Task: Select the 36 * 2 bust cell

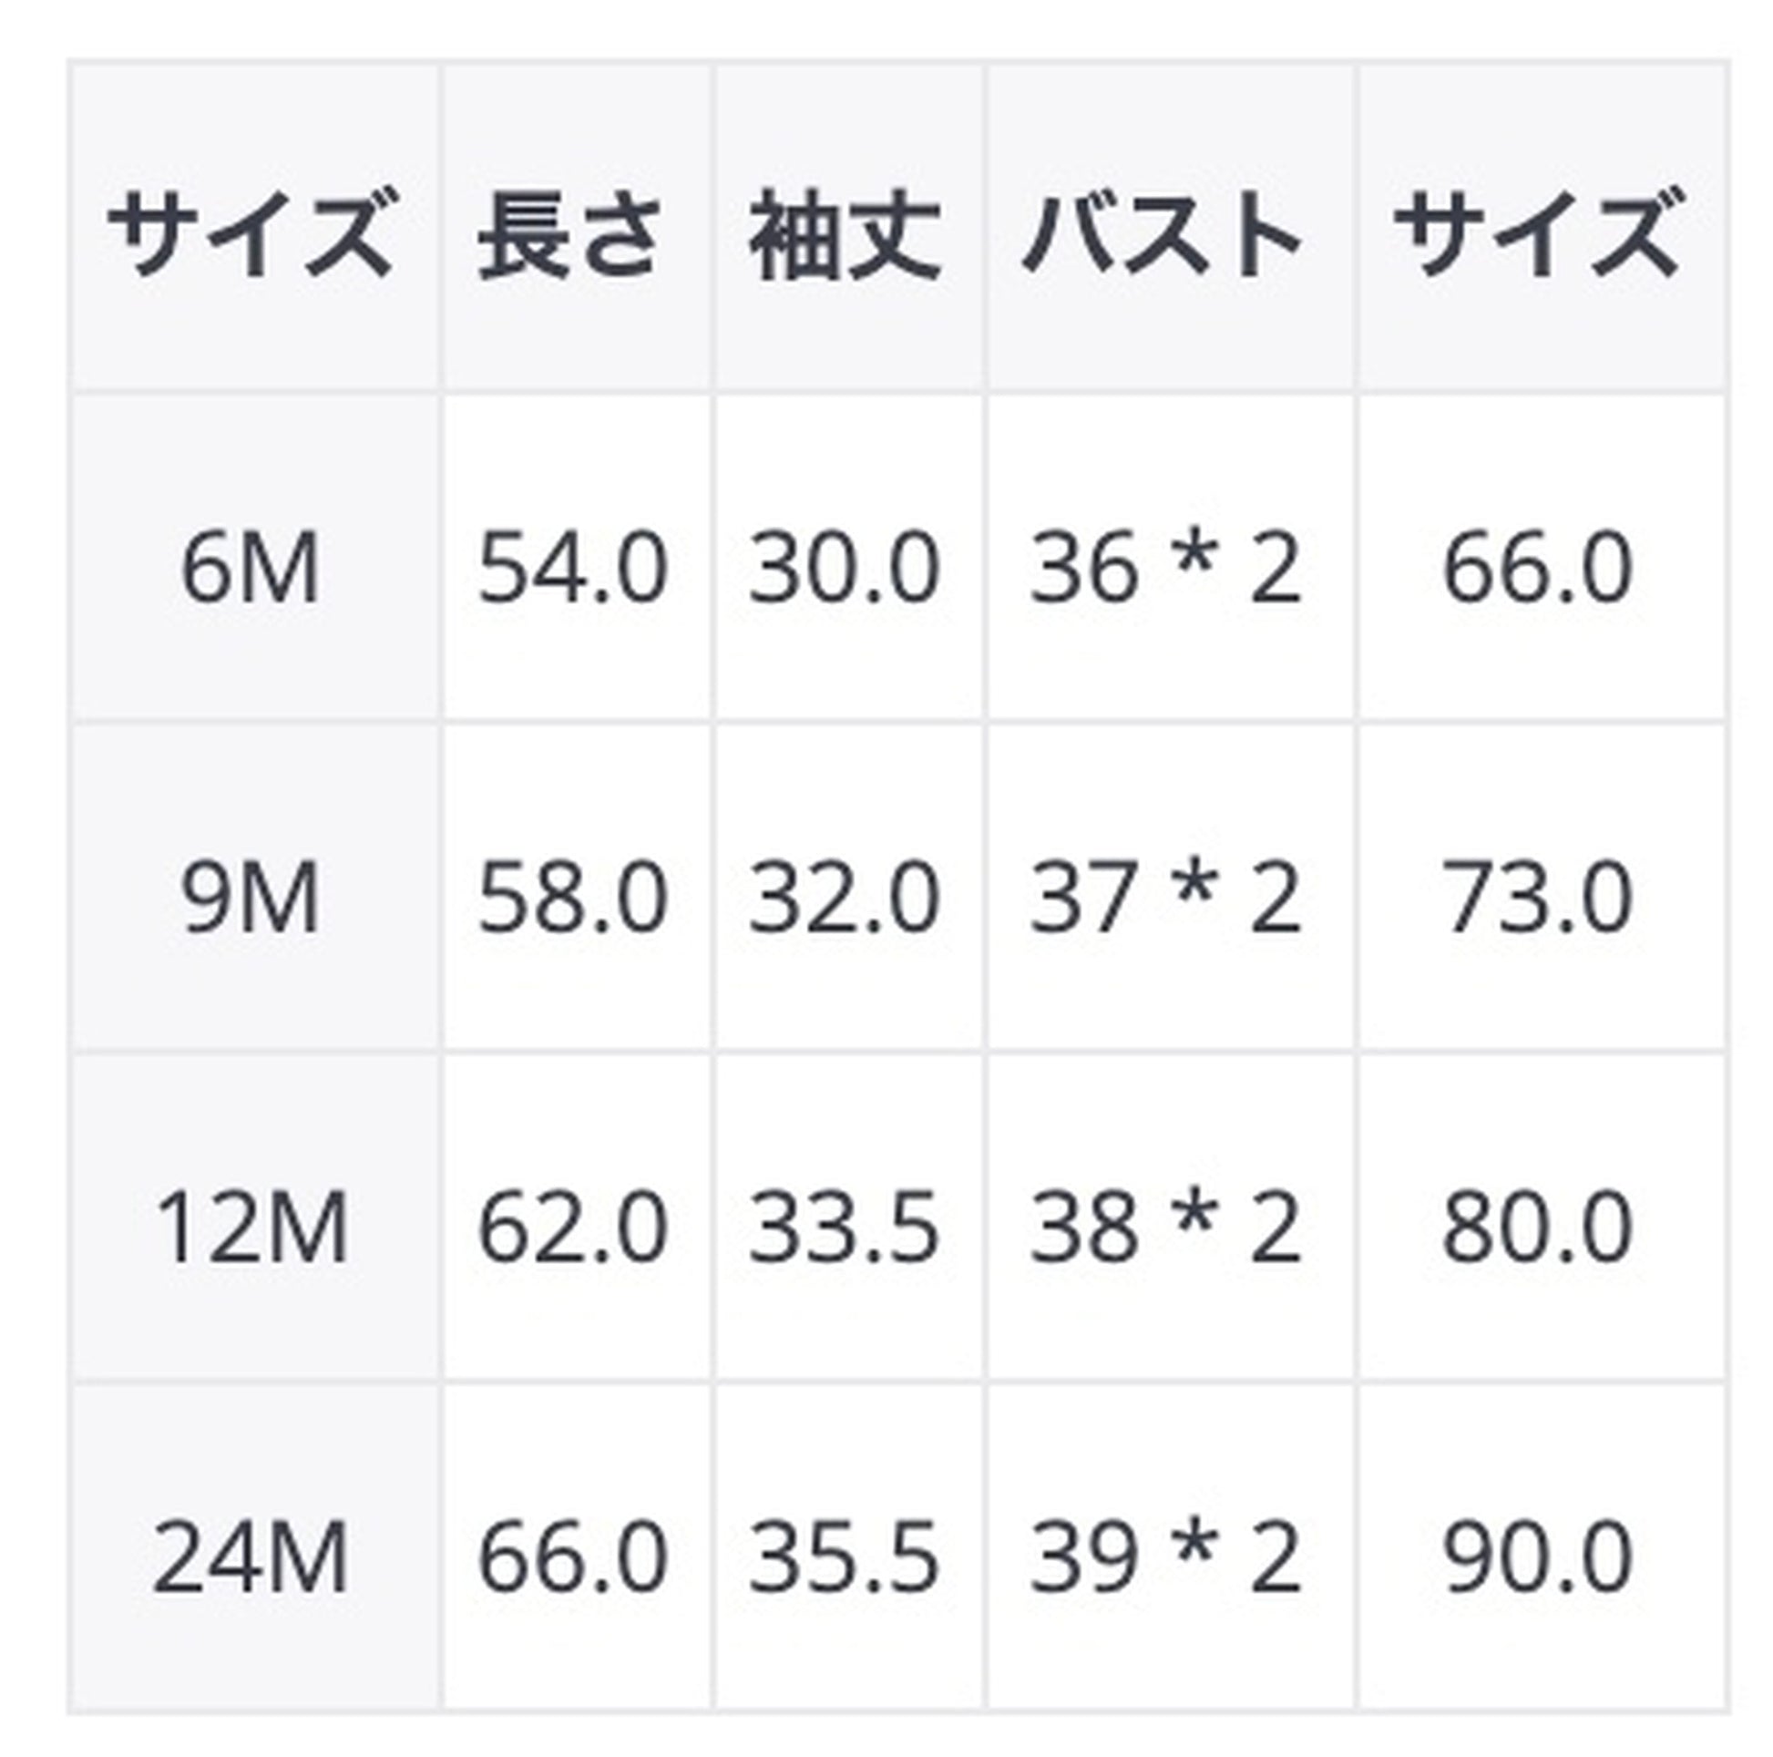Action: [1165, 570]
